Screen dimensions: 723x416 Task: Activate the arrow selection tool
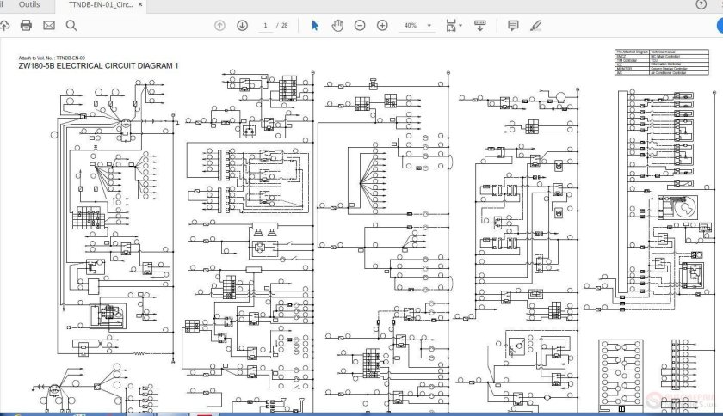315,26
